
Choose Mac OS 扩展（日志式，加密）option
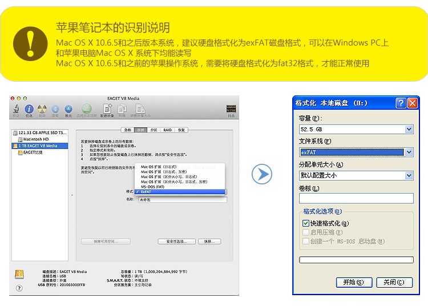tap(180, 172)
